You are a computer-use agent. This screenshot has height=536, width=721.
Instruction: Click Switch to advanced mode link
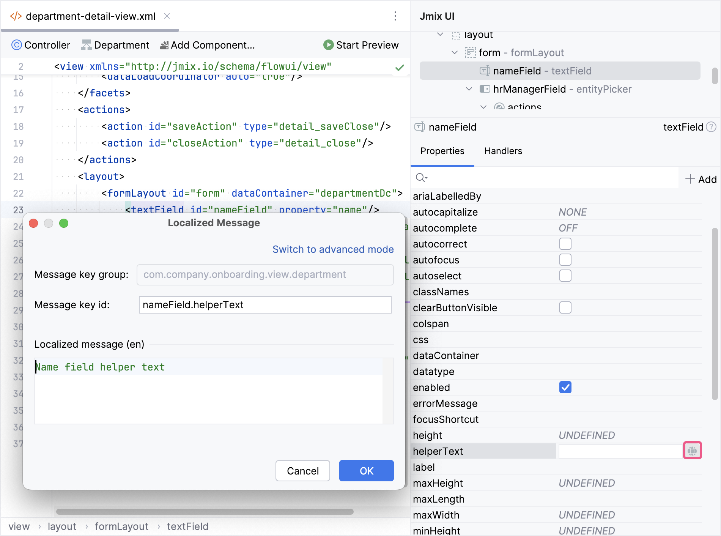click(x=333, y=249)
